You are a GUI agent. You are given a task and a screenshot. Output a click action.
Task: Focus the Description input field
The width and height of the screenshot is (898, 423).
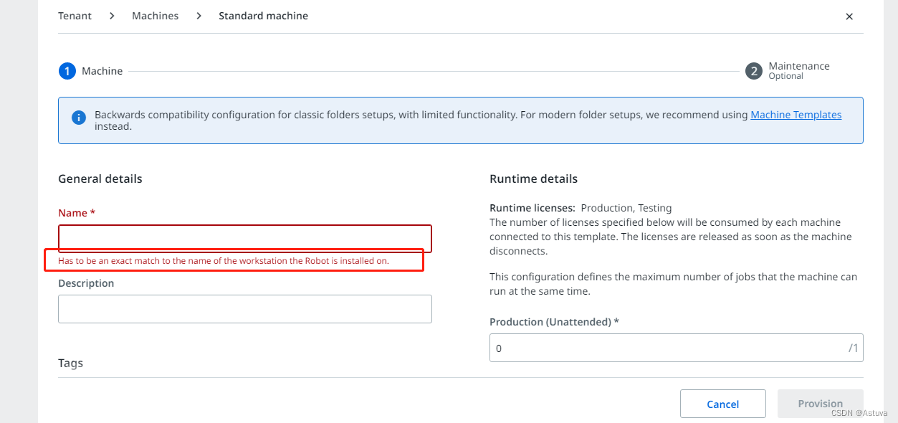point(245,309)
